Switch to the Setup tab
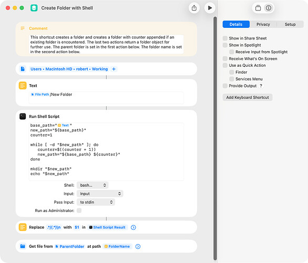This screenshot has width=308, height=263. 290,24
